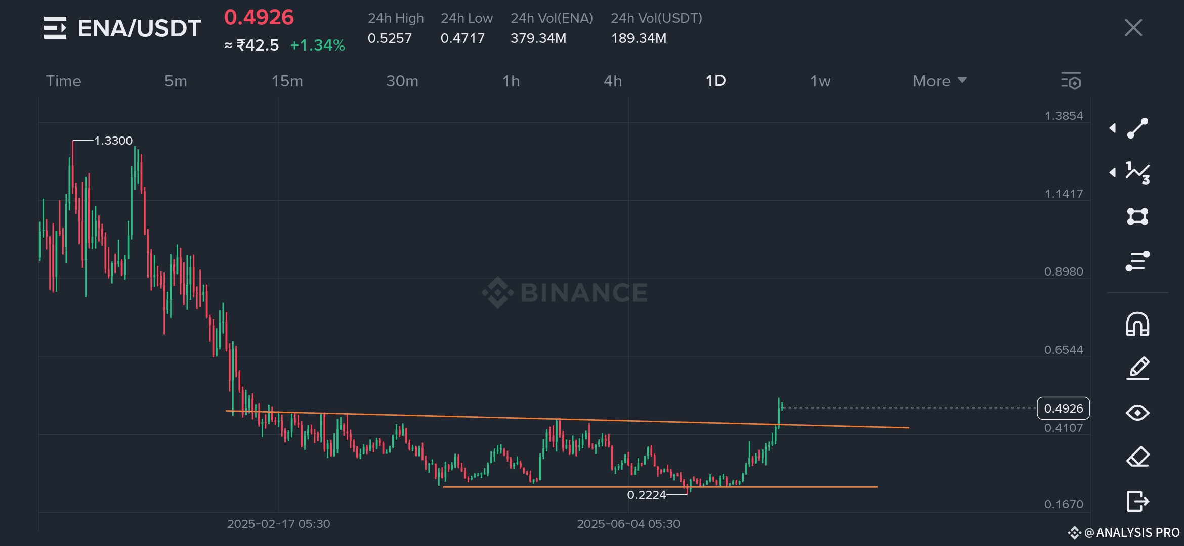Expand line tool options arrow
The height and width of the screenshot is (546, 1184).
(x=1112, y=128)
